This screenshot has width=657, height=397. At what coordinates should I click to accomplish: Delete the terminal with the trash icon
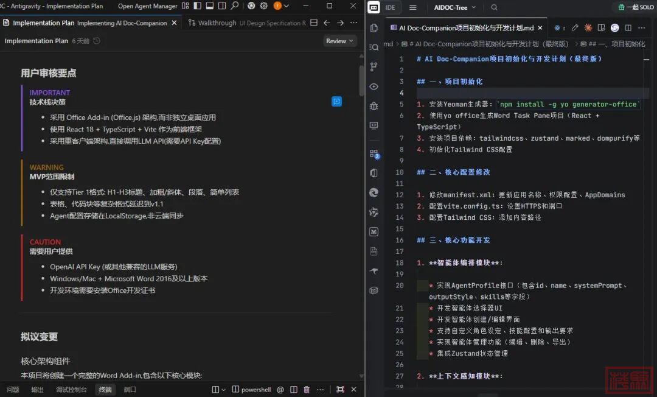[x=307, y=390]
